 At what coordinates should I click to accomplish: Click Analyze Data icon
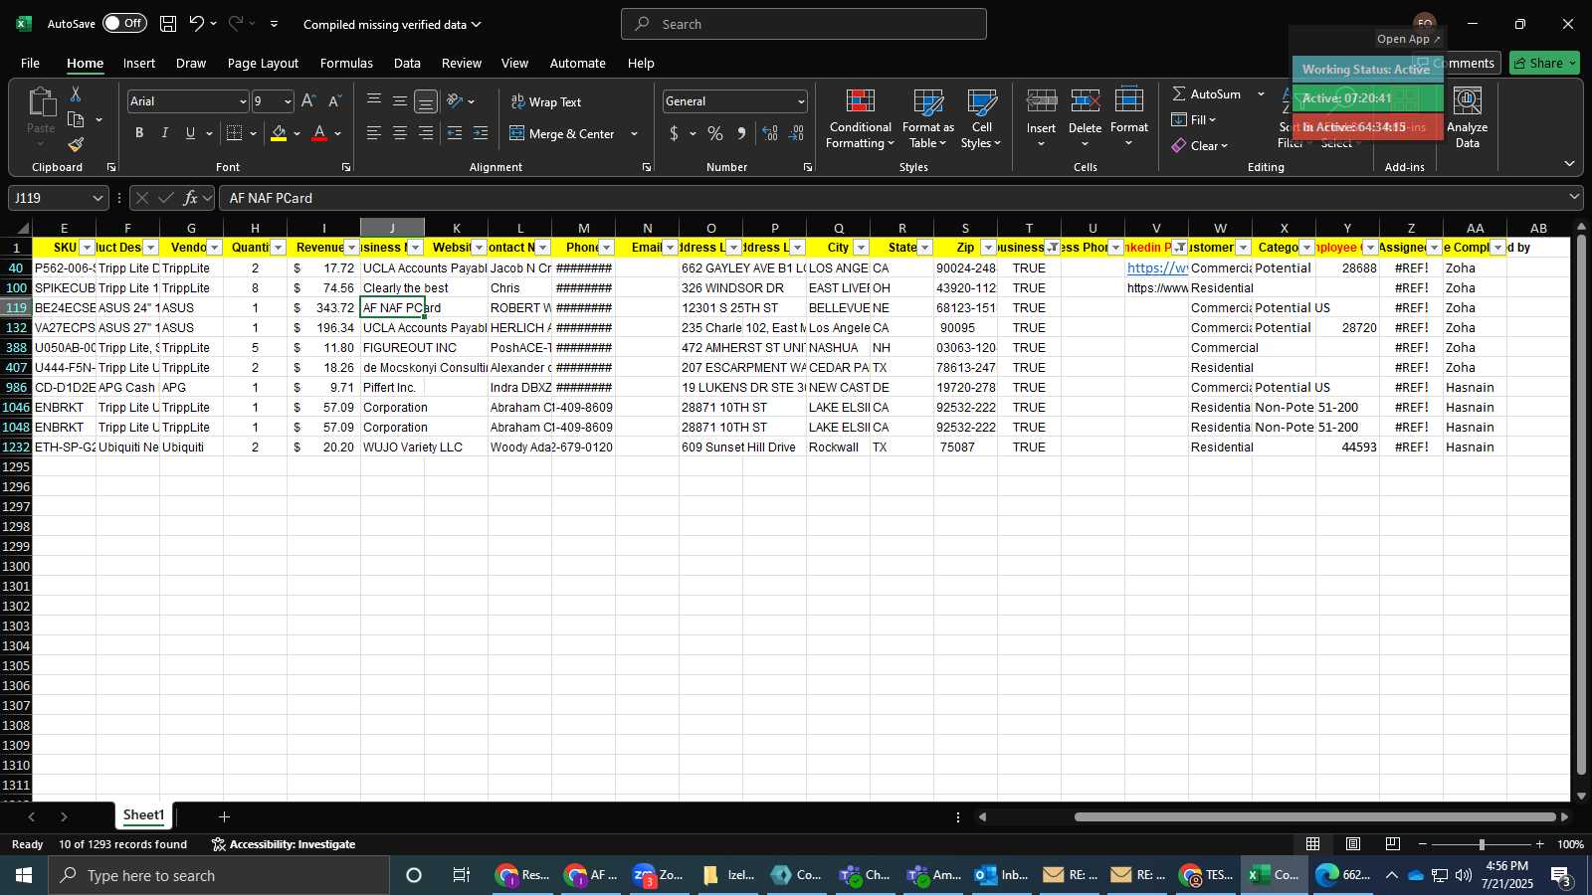pyautogui.click(x=1468, y=119)
